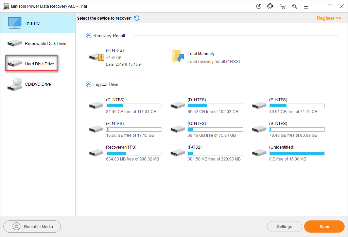
Task: Click the C: NTFS drive icon
Action: (x=96, y=105)
